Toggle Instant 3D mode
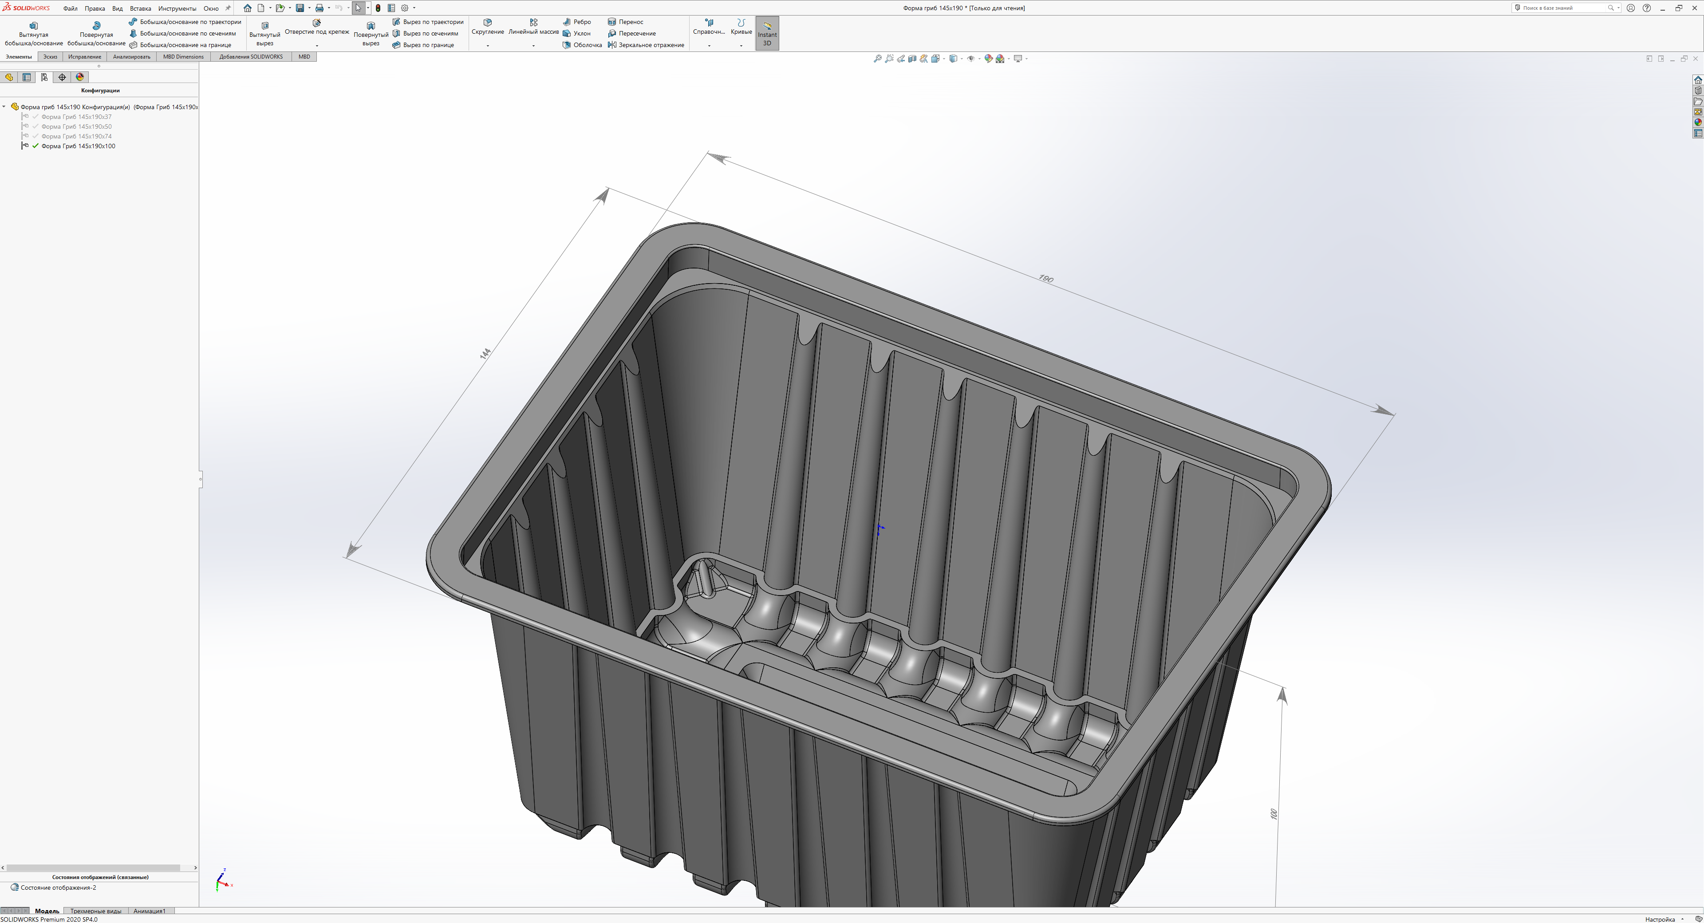 pos(767,33)
